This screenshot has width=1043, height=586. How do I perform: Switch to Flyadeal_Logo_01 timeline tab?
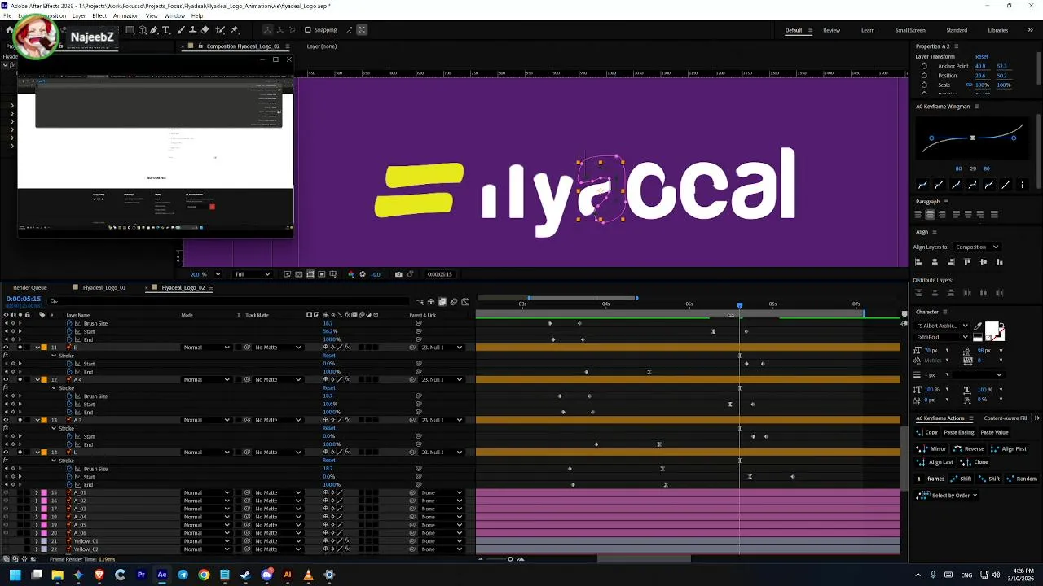pyautogui.click(x=103, y=287)
